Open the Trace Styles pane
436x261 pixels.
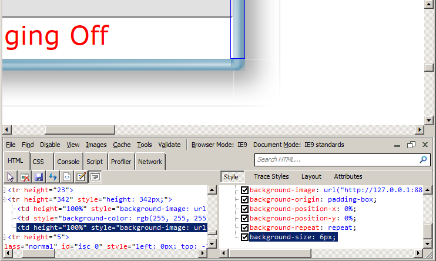271,176
